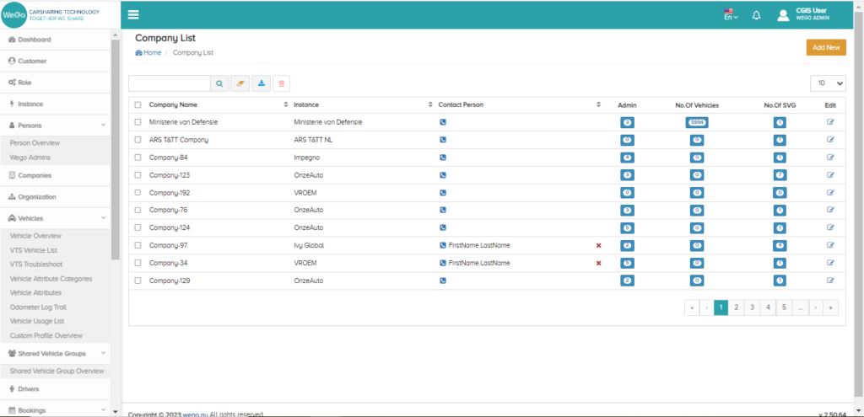
Task: Open the En language selector dropdown
Action: pos(731,15)
